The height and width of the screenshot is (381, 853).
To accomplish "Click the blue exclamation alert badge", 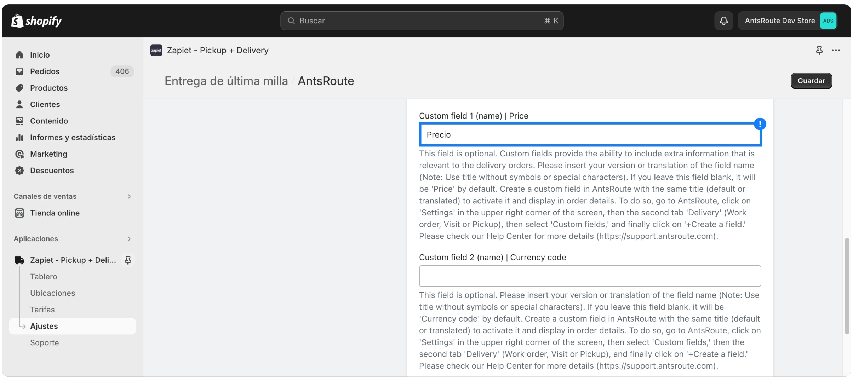I will [760, 124].
